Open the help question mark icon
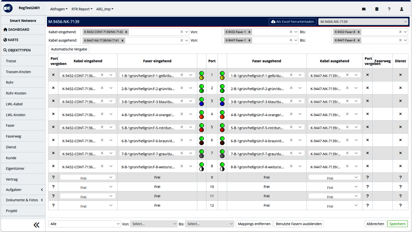Viewport: 412px width, 232px height. pos(389,9)
